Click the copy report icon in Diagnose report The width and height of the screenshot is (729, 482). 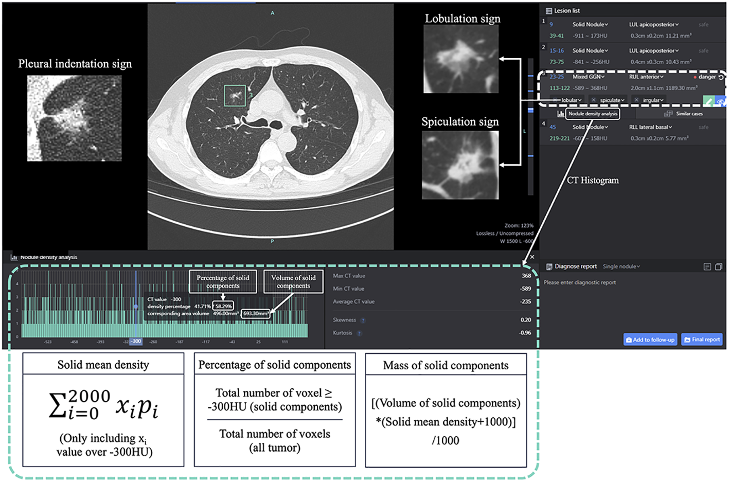tap(719, 266)
